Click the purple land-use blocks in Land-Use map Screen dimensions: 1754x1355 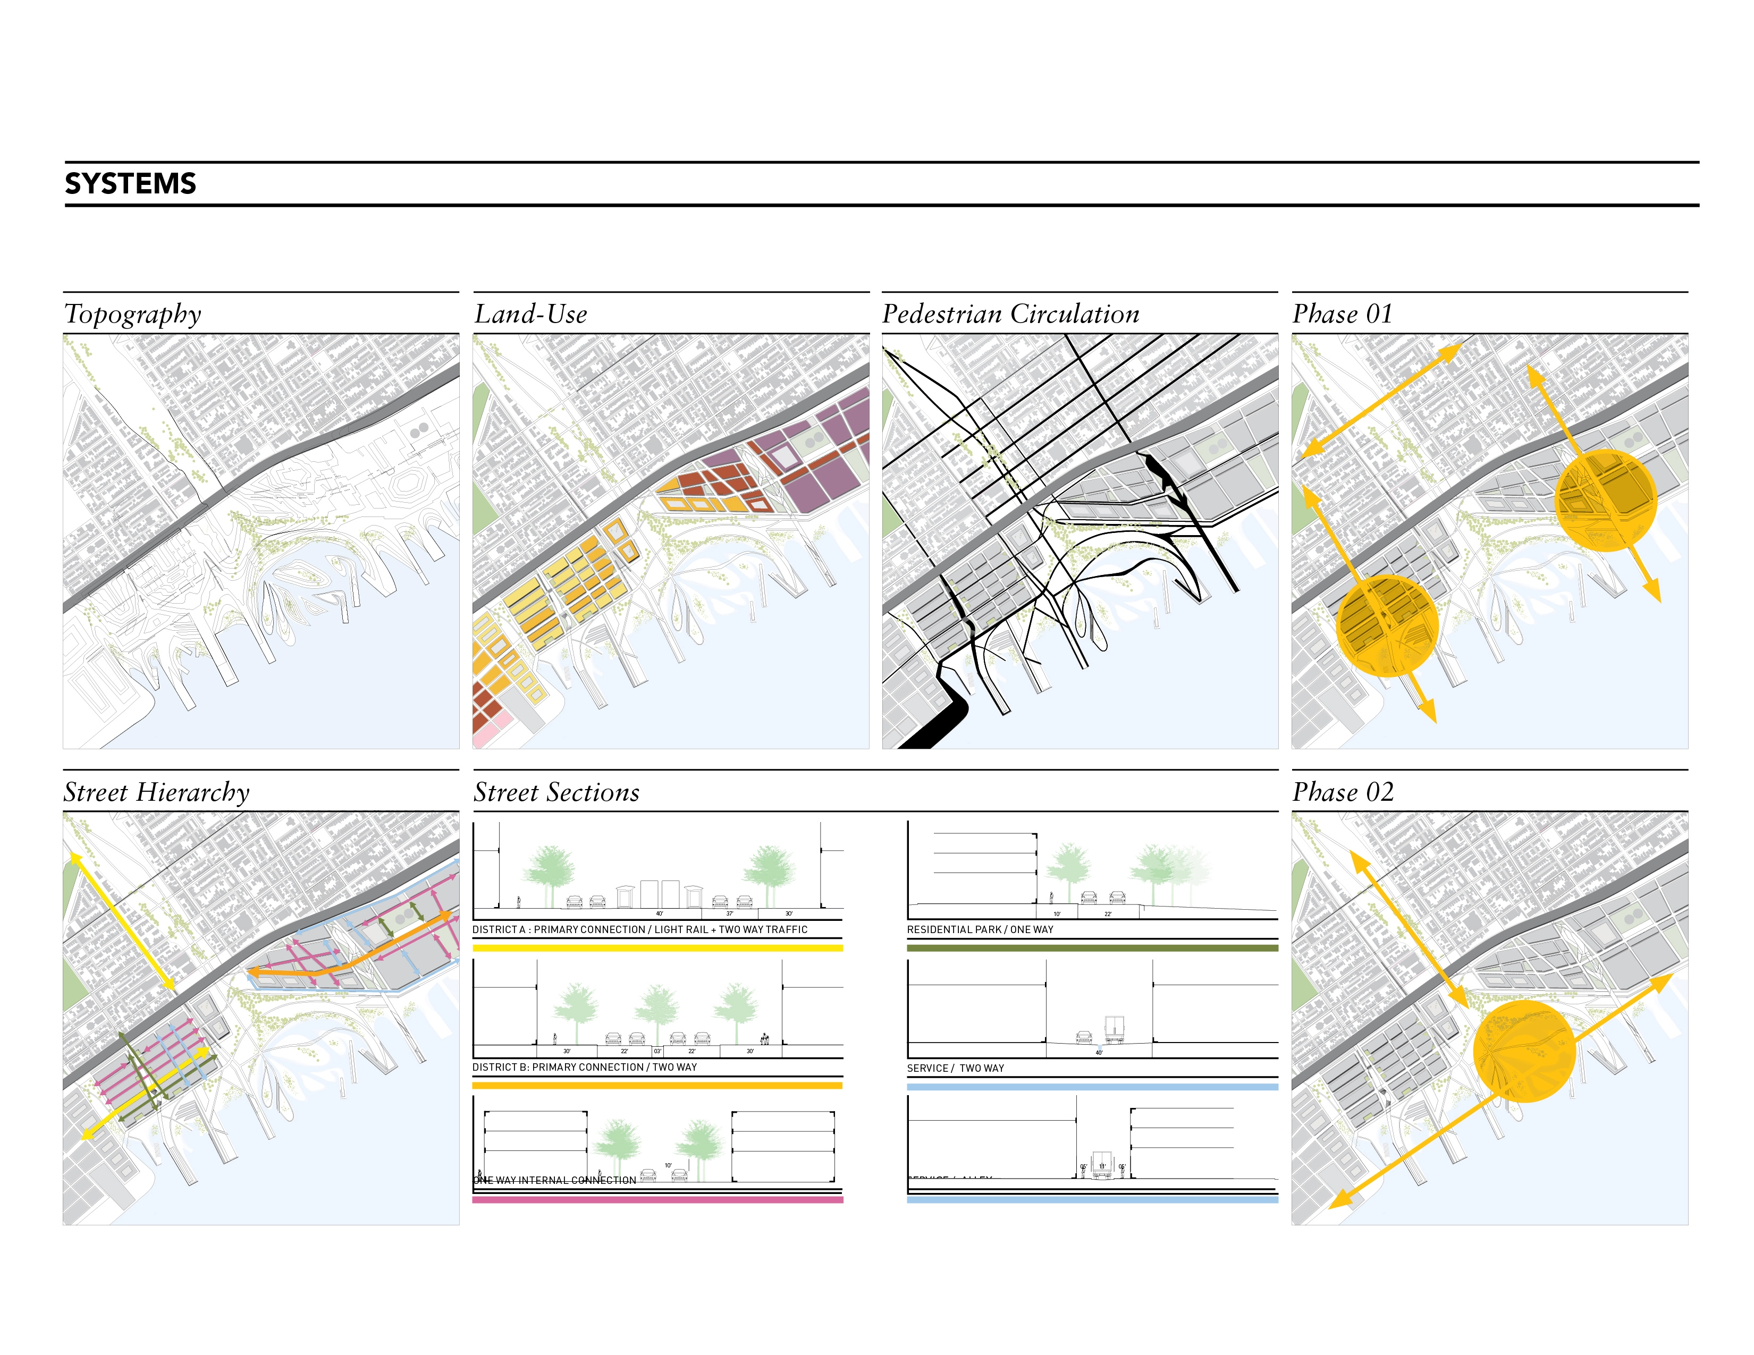[811, 450]
